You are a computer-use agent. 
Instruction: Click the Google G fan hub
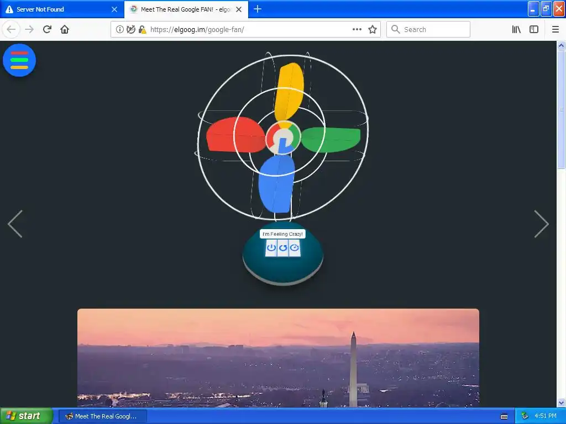click(x=283, y=138)
